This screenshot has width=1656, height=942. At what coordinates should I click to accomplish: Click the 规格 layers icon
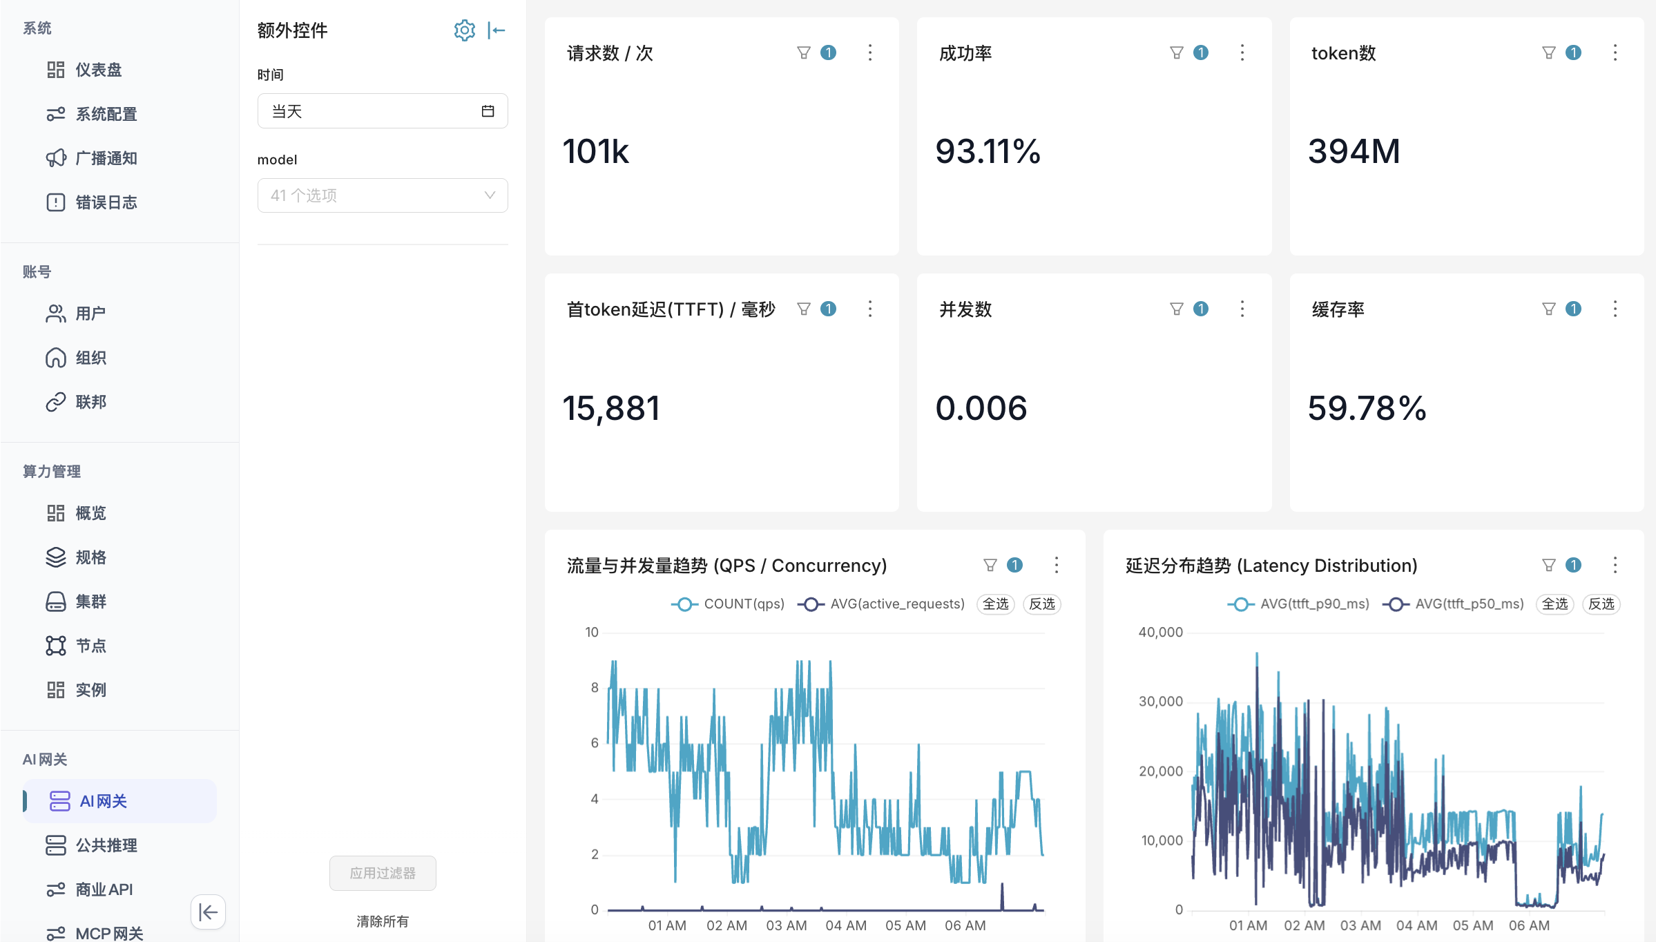click(55, 557)
